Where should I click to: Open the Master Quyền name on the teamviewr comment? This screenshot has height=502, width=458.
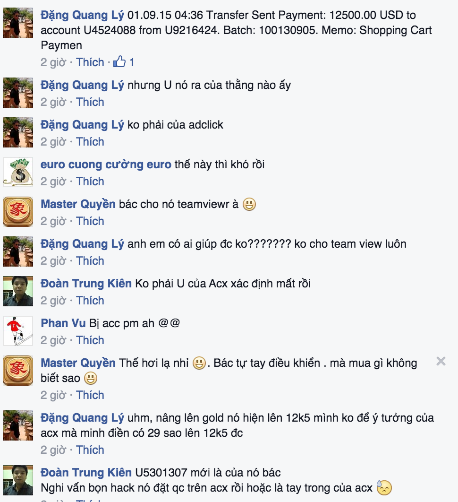coord(78,204)
